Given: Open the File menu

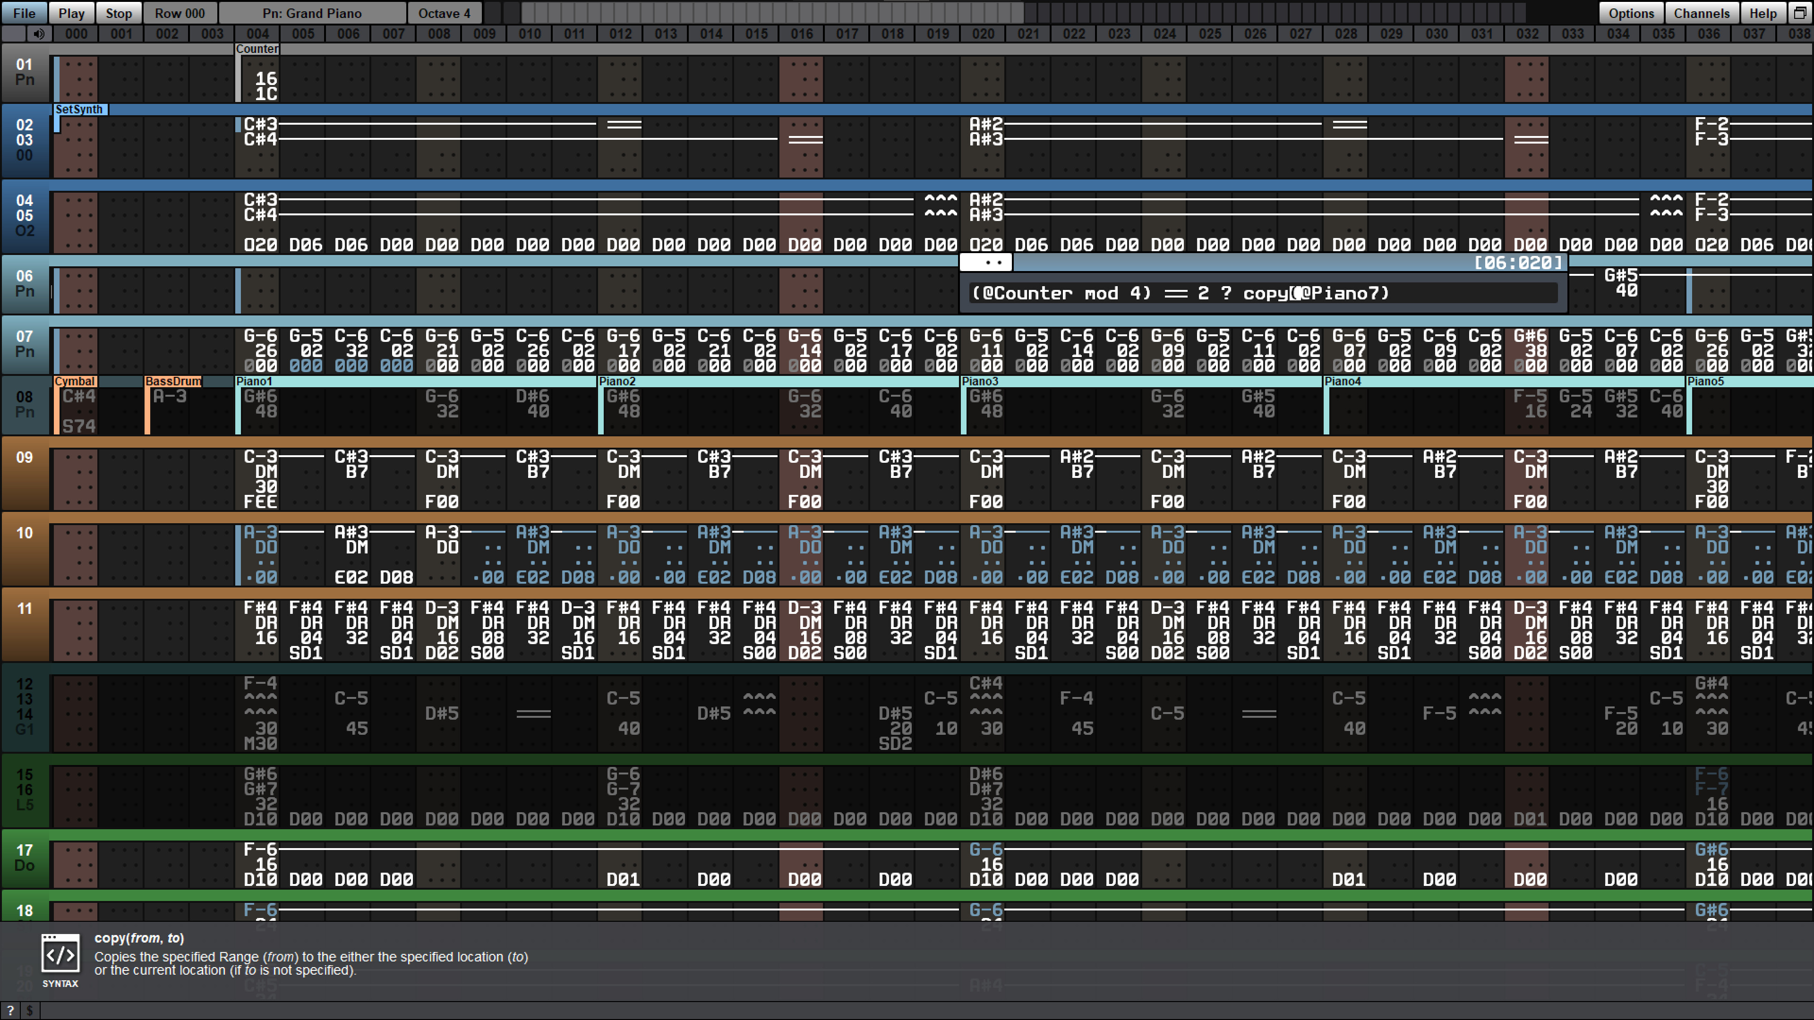Looking at the screenshot, I should [x=23, y=13].
